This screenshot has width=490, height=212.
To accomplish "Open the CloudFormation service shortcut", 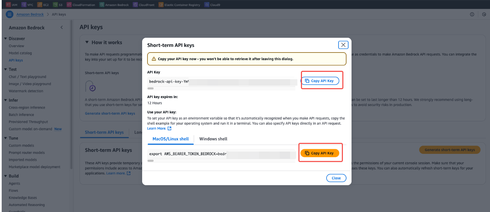I will coord(81,5).
